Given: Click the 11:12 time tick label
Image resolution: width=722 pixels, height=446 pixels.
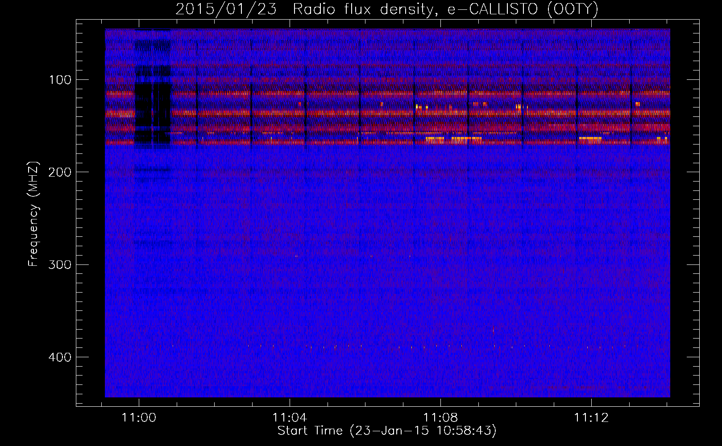Looking at the screenshot, I should (x=592, y=418).
